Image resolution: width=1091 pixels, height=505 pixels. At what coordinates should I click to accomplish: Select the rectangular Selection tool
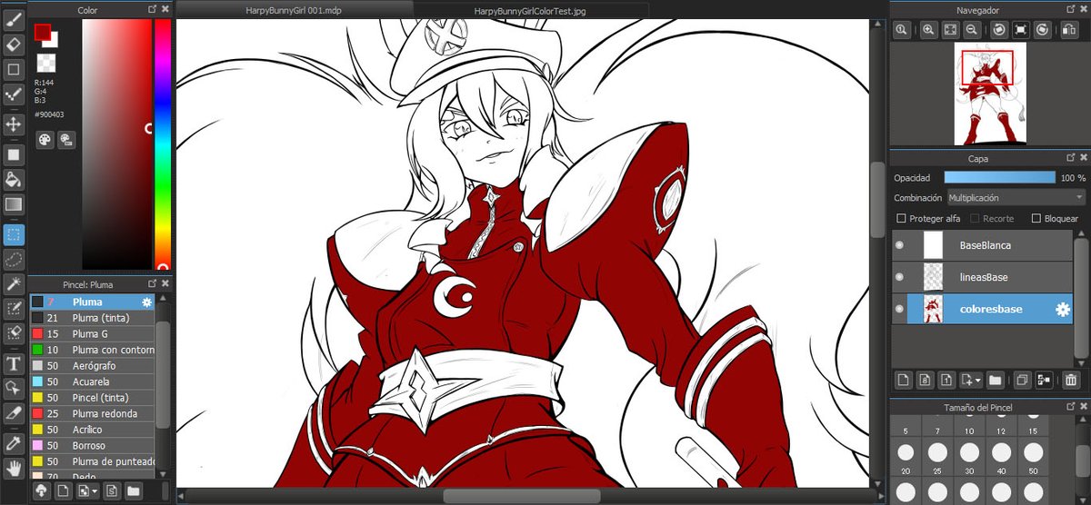click(14, 235)
